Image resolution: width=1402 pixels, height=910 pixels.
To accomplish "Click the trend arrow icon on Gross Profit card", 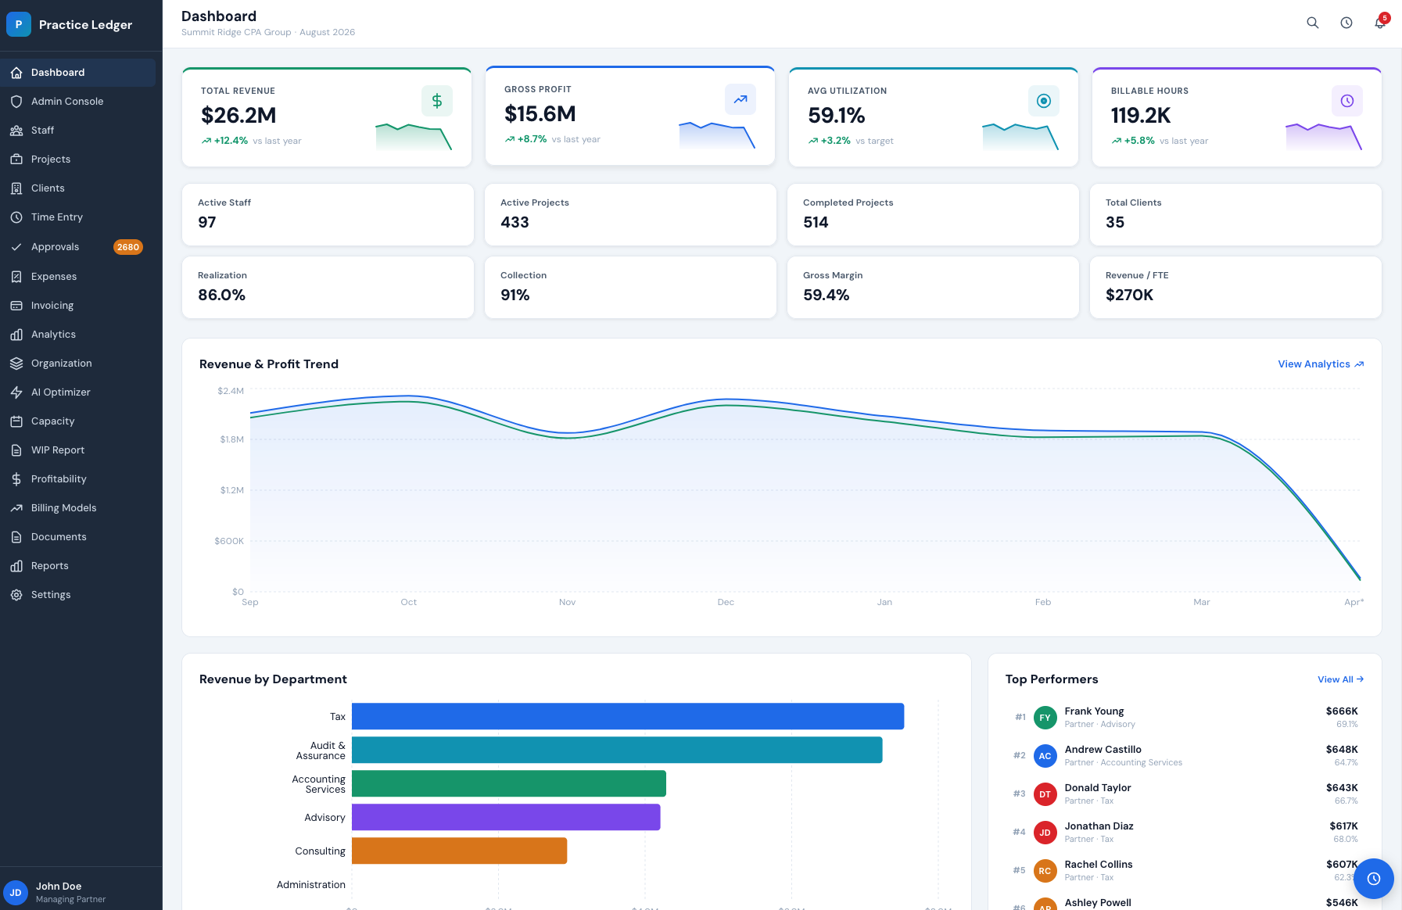I will click(x=740, y=99).
